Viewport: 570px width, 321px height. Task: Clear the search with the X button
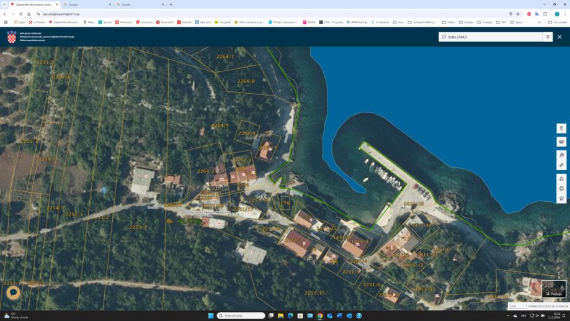(559, 37)
